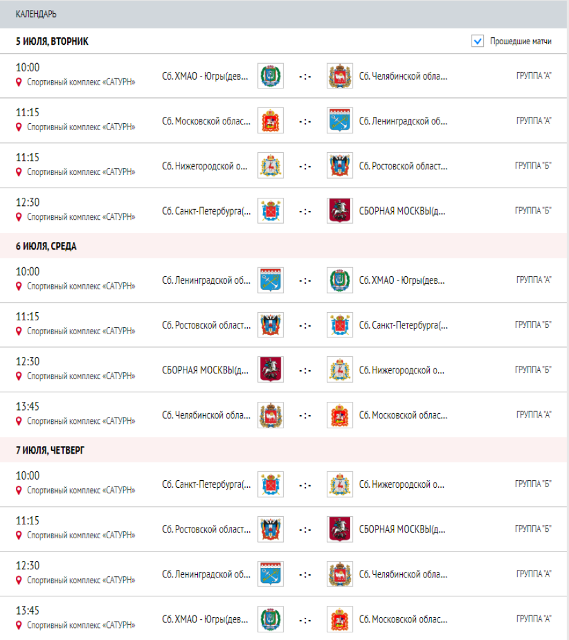Click Ростовской области emblem in 6 July 11:15 match
The width and height of the screenshot is (569, 640).
(271, 325)
